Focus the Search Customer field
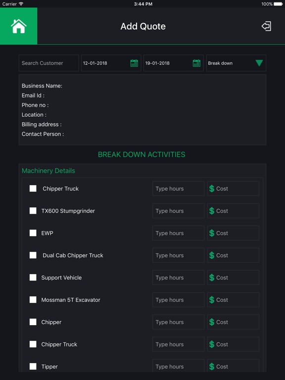 [48, 63]
